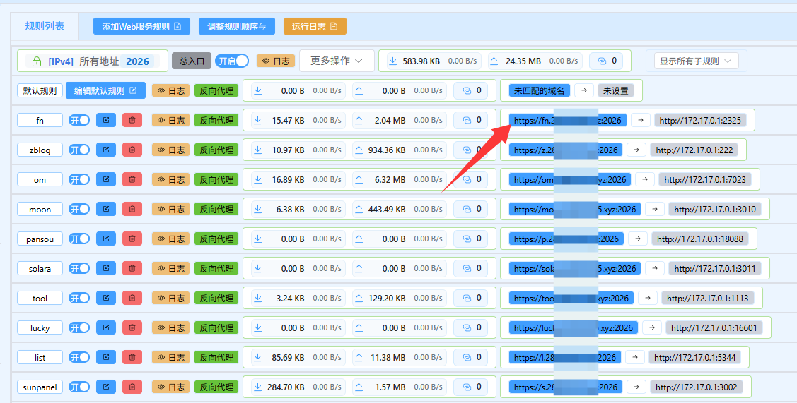Click the http://172.17.0.1:3002 backend address

tap(696, 387)
